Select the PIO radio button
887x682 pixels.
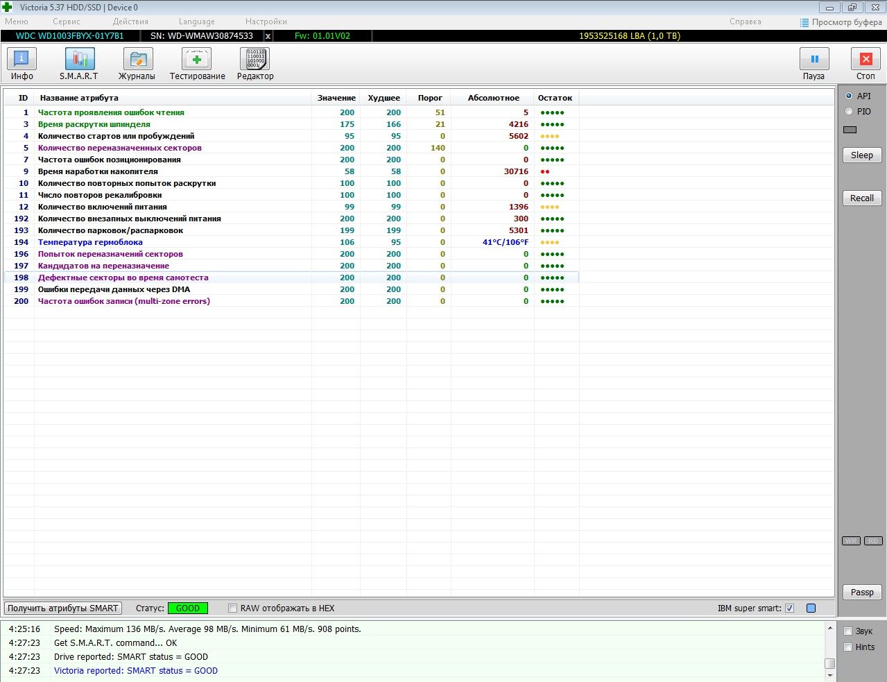click(849, 111)
